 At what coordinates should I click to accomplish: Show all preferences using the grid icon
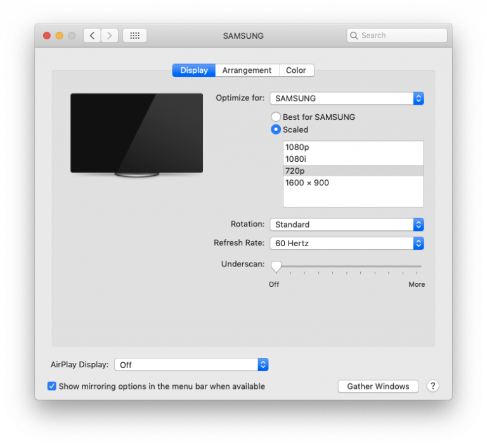[x=134, y=36]
